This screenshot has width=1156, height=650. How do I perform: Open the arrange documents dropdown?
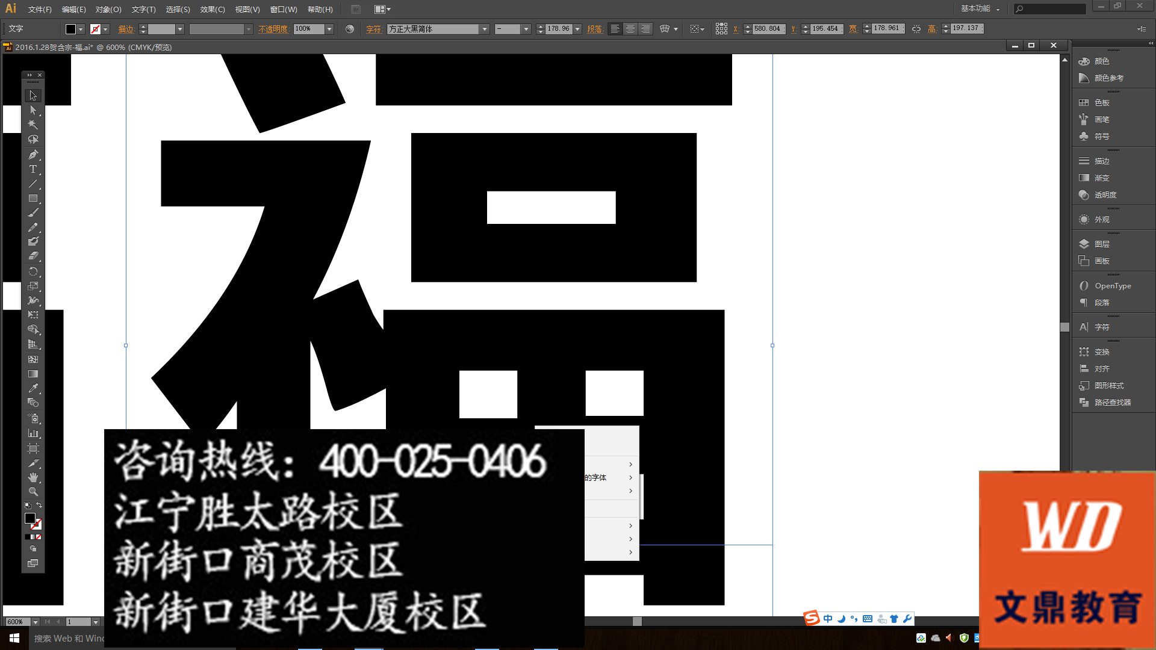382,9
